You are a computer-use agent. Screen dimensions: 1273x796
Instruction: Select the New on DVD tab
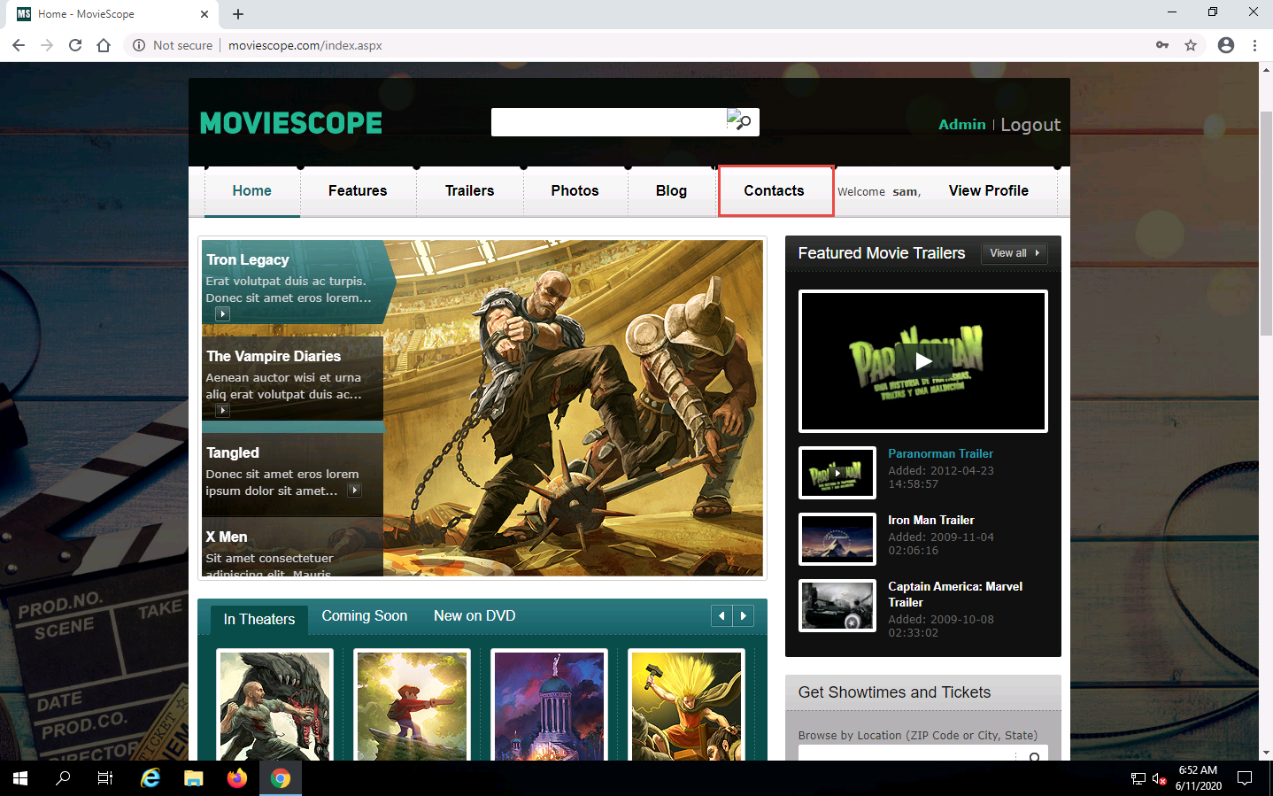click(474, 616)
